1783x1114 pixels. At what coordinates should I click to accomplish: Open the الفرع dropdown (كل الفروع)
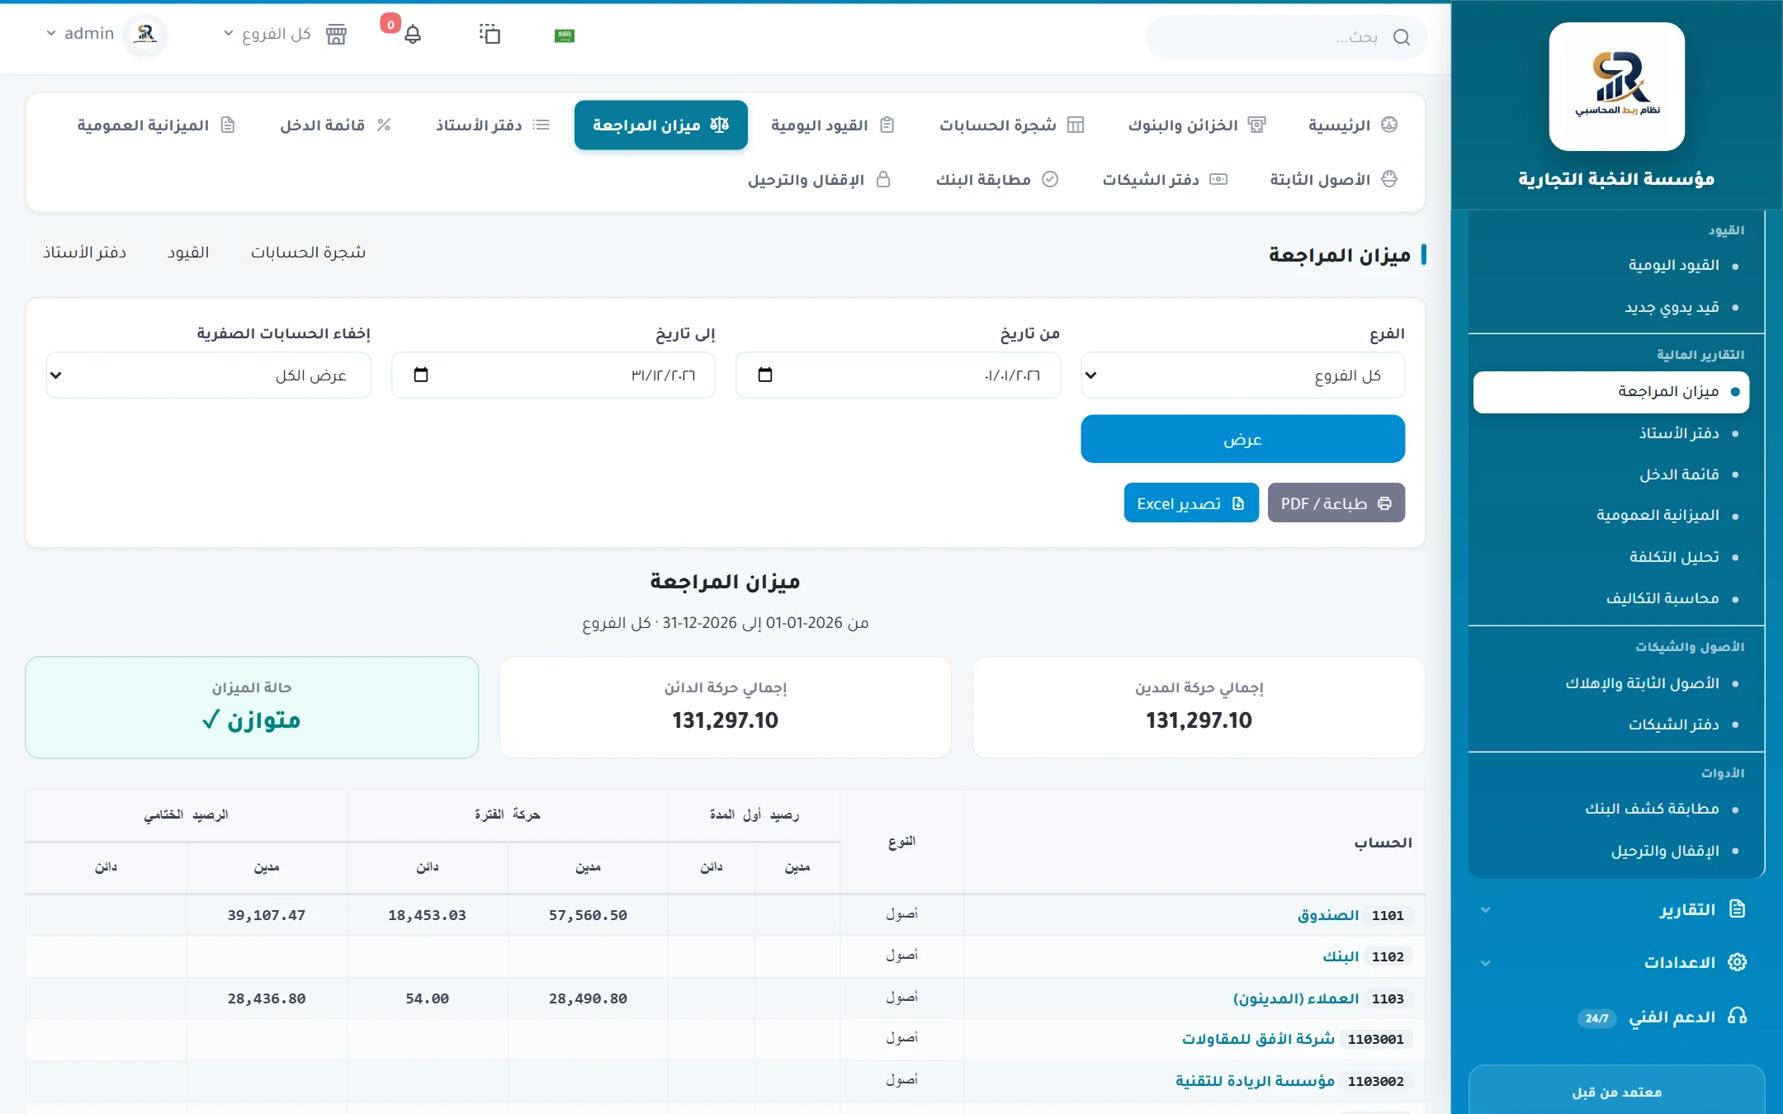coord(1242,375)
